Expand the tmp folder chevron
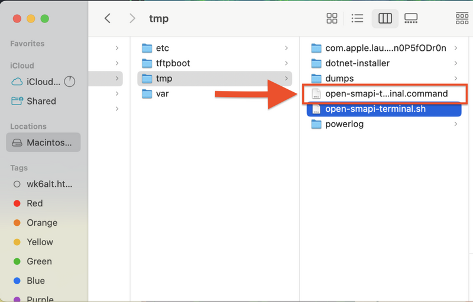473x302 pixels. click(286, 79)
